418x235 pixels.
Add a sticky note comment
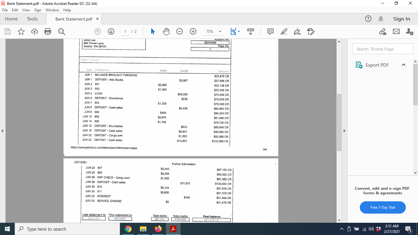tap(271, 32)
